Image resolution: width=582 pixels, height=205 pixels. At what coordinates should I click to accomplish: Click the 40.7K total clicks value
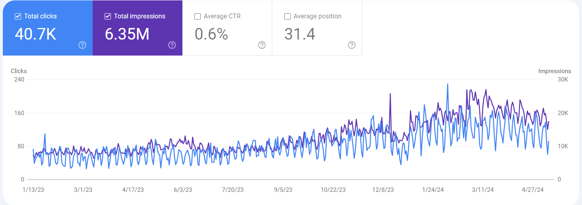36,34
